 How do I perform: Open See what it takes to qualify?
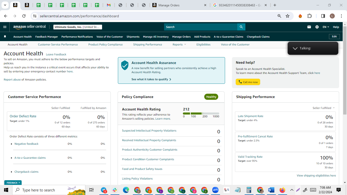[151, 79]
